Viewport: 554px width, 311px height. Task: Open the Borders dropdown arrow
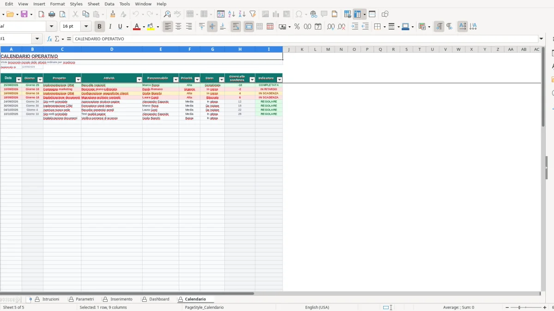point(385,27)
